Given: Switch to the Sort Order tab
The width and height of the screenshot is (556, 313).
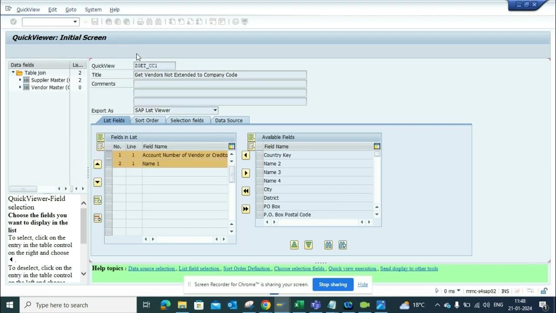Looking at the screenshot, I should pyautogui.click(x=147, y=120).
